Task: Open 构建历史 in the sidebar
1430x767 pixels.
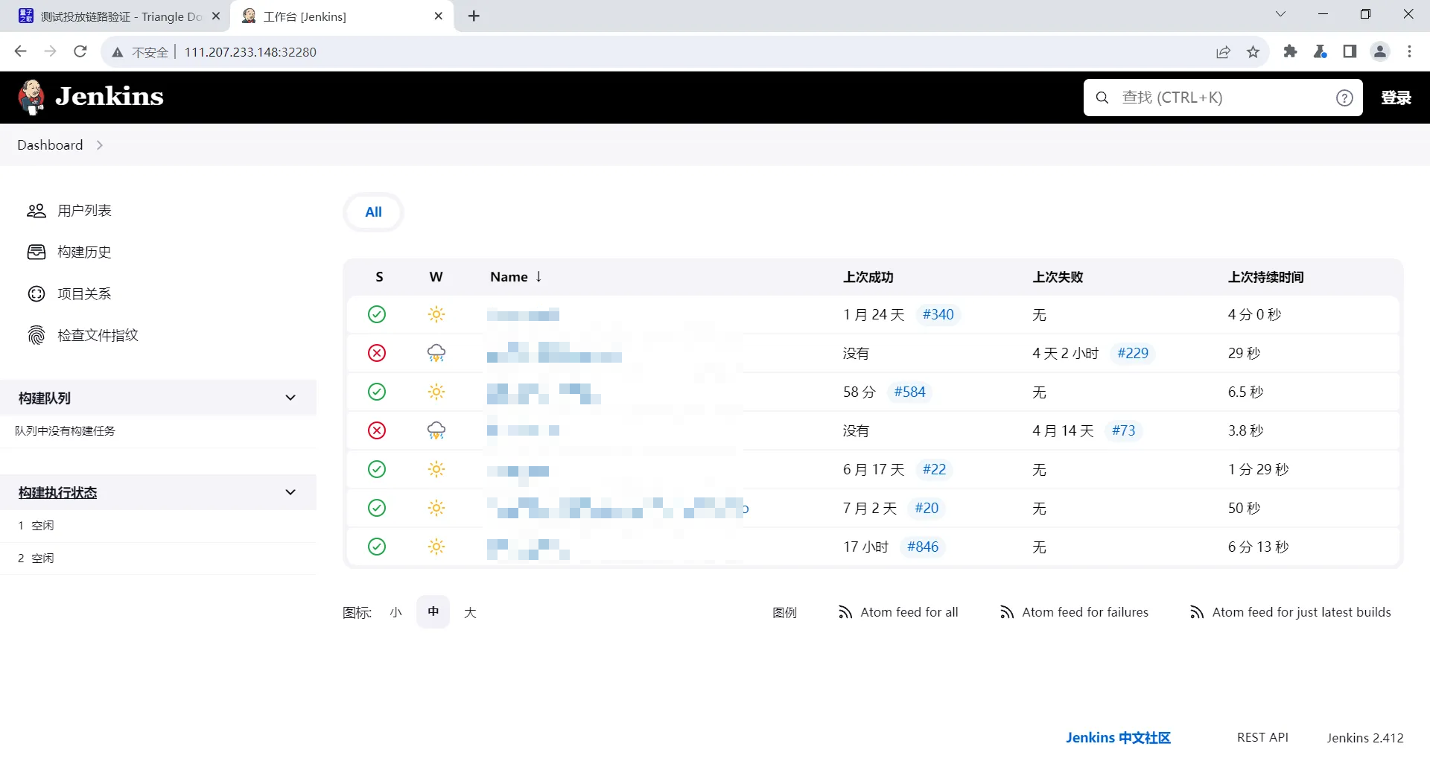Action: (84, 252)
